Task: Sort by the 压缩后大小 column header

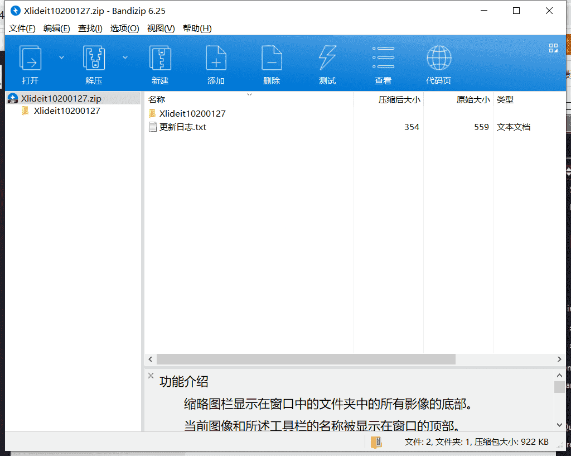Action: tap(389, 99)
